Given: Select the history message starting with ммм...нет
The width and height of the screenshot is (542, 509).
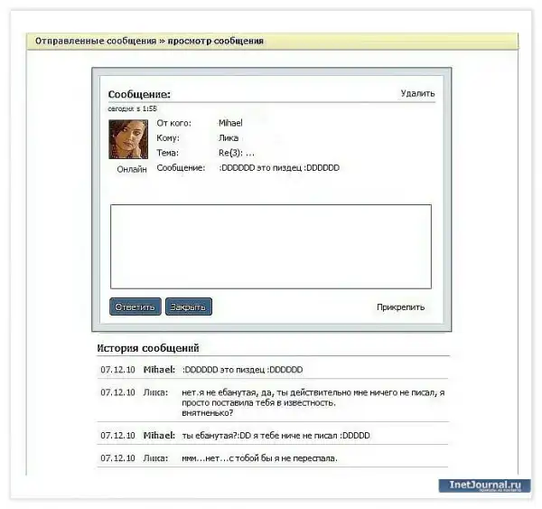Looking at the screenshot, I should point(259,457).
